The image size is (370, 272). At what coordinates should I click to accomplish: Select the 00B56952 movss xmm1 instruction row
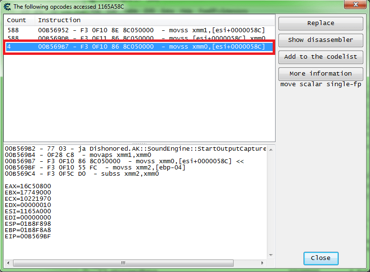(139, 30)
